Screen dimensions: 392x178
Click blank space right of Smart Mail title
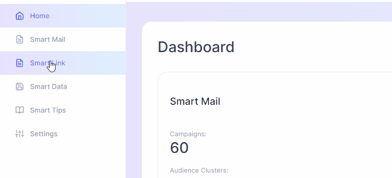(x=305, y=101)
